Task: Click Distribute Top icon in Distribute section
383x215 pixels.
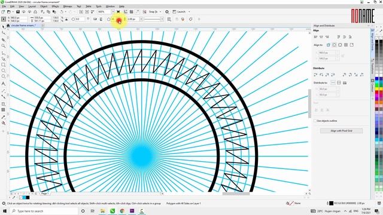Action: [345, 75]
